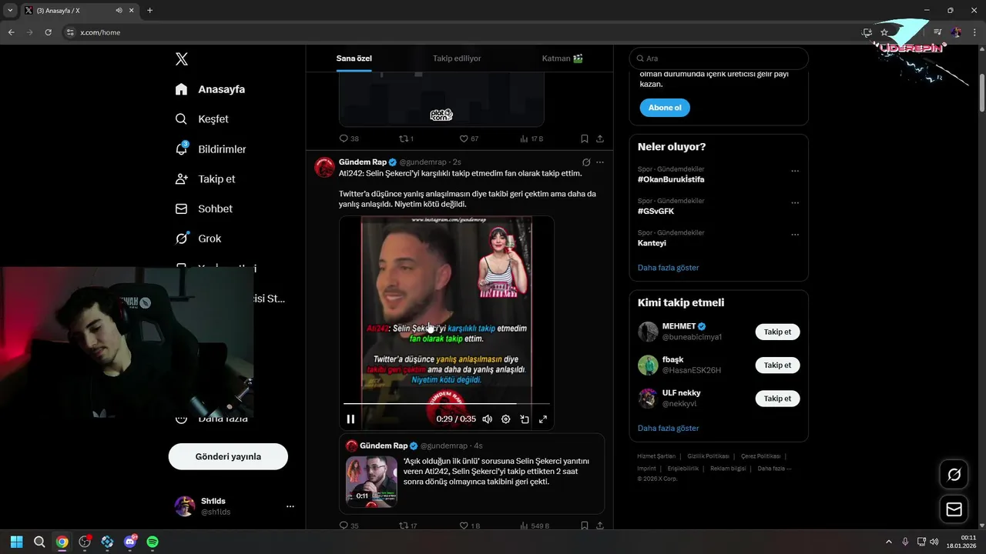Open more options for #GSvGFK trend
This screenshot has width=986, height=554.
pos(795,203)
